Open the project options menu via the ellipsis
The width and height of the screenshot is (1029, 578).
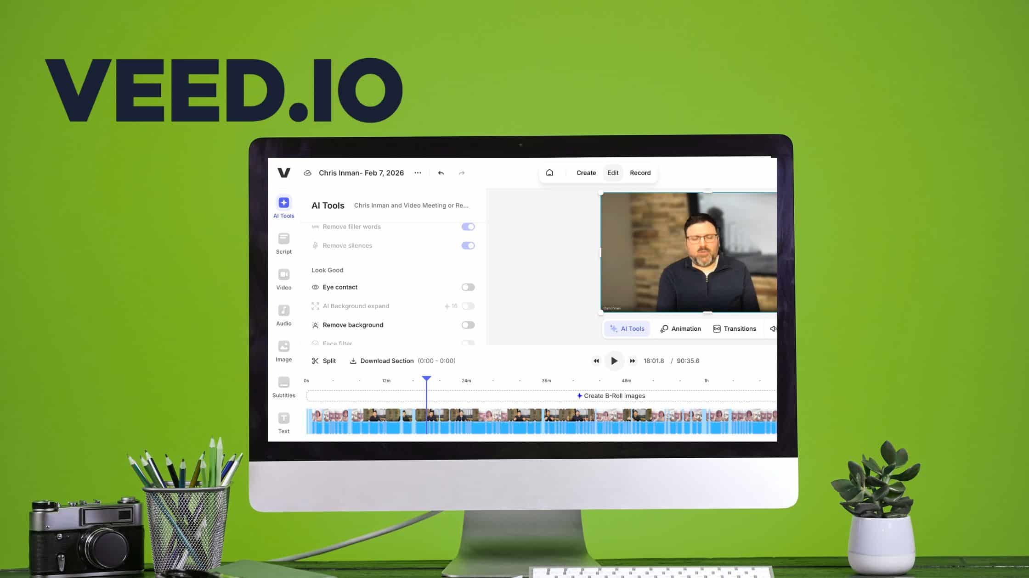[418, 173]
